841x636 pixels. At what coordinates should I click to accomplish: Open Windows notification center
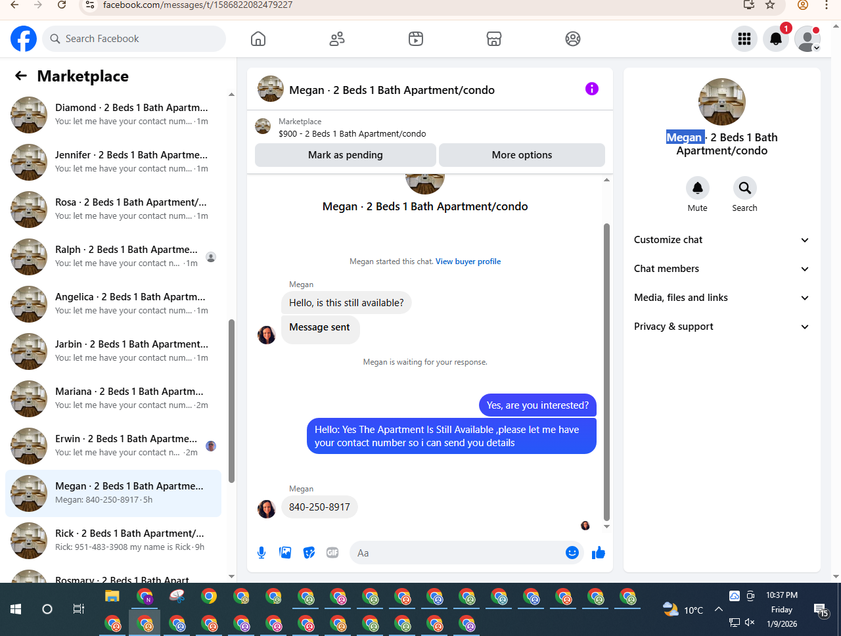tap(821, 610)
